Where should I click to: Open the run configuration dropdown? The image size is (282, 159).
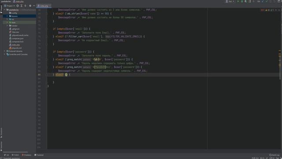click(230, 1)
